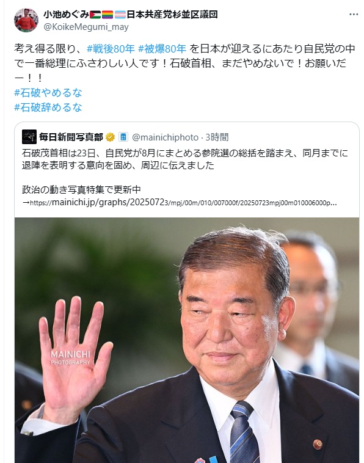Open the three-dot more options menu
This screenshot has height=463, width=364.
pos(354,14)
